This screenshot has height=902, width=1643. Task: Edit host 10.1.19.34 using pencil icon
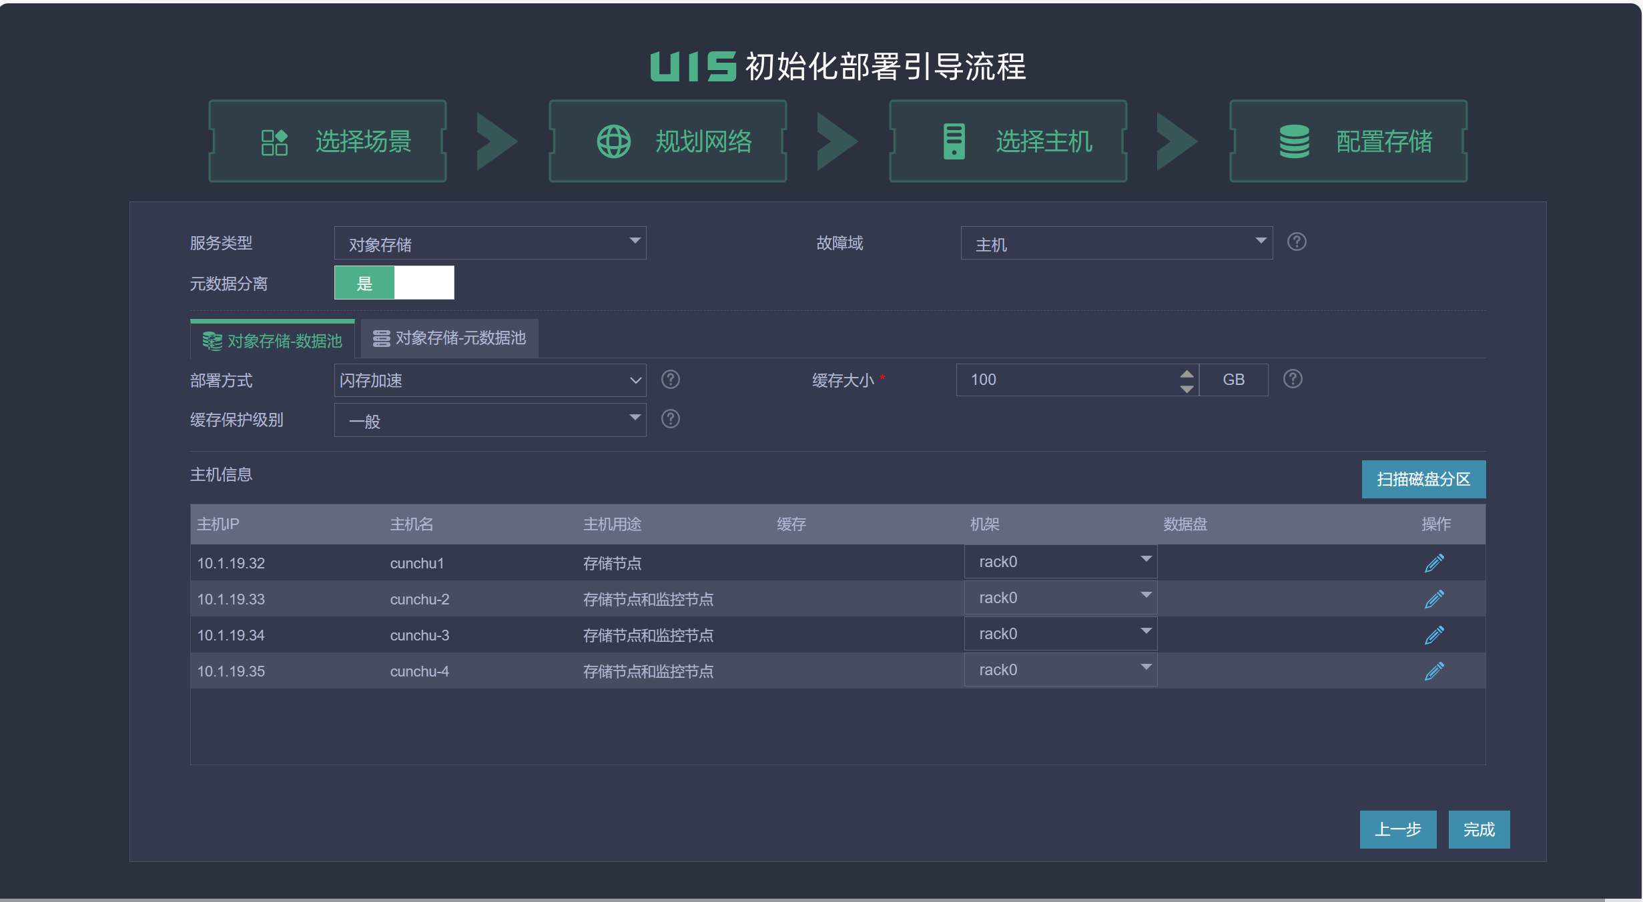pyautogui.click(x=1433, y=635)
